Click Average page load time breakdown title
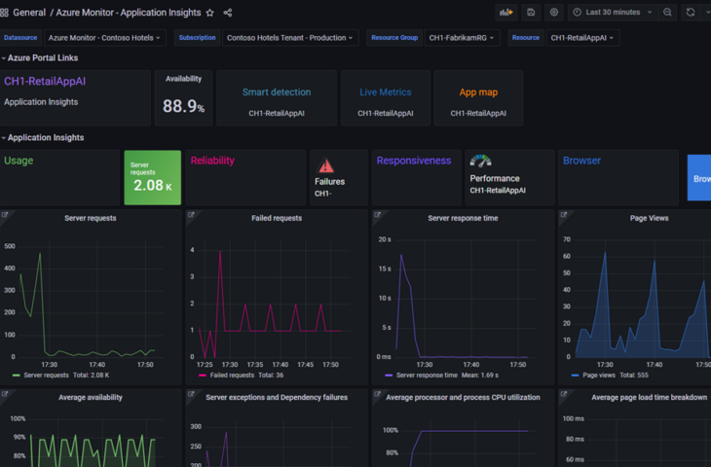The width and height of the screenshot is (711, 467). 649,397
